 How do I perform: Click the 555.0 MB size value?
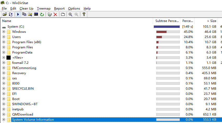(x=209, y=68)
